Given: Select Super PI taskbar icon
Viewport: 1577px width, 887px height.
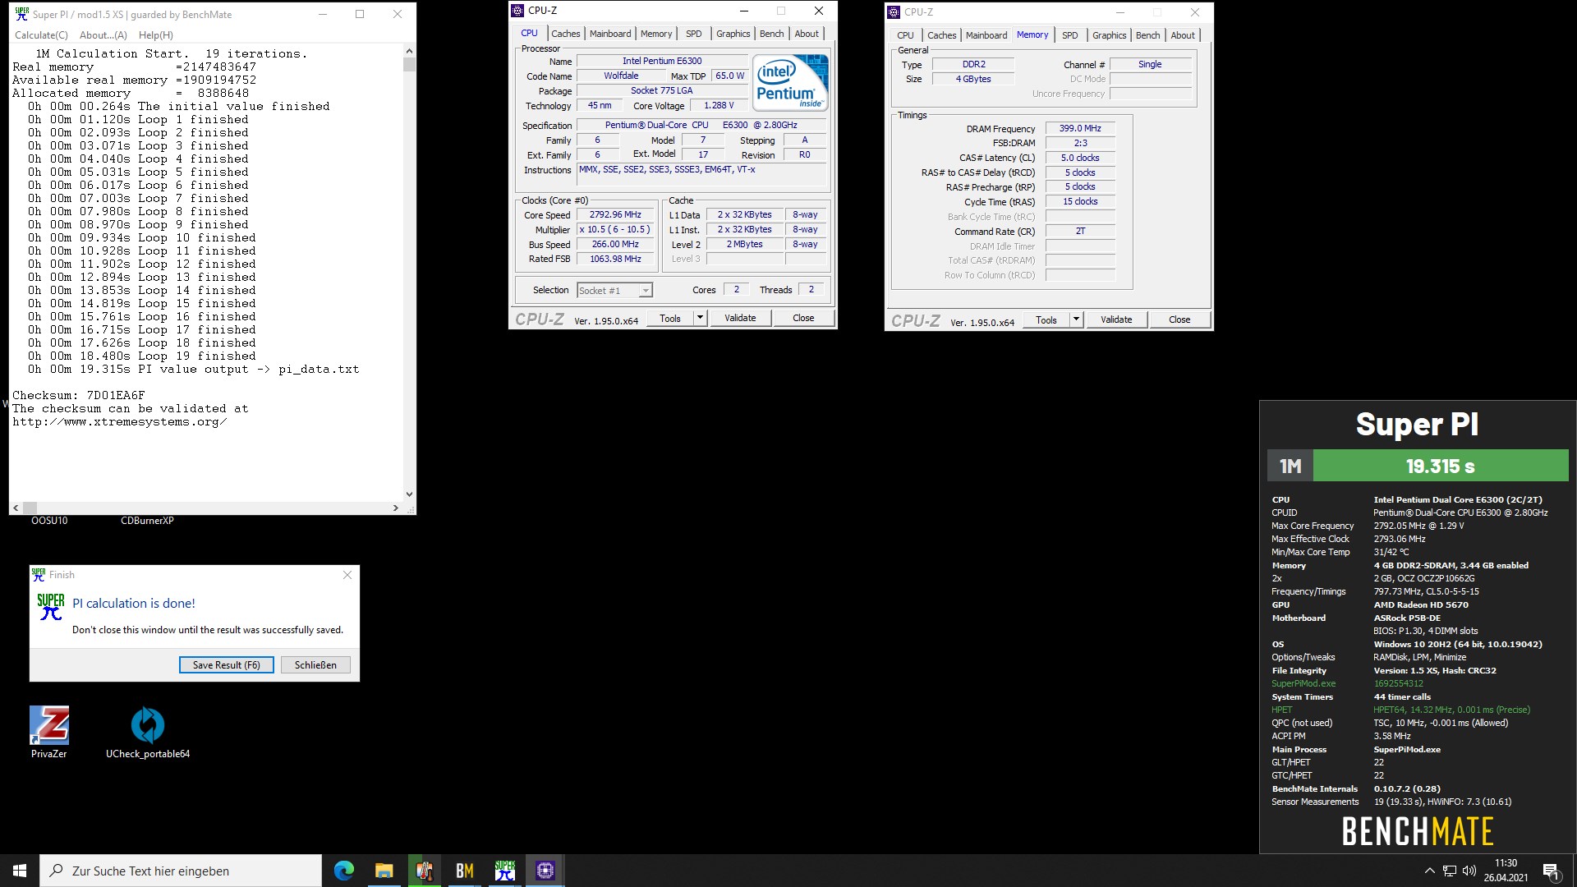Looking at the screenshot, I should tap(504, 871).
